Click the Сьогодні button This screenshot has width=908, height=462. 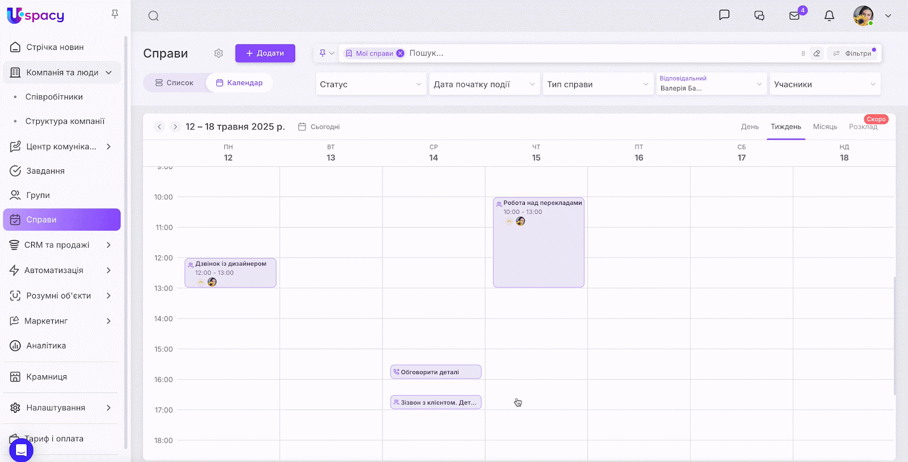click(x=320, y=127)
